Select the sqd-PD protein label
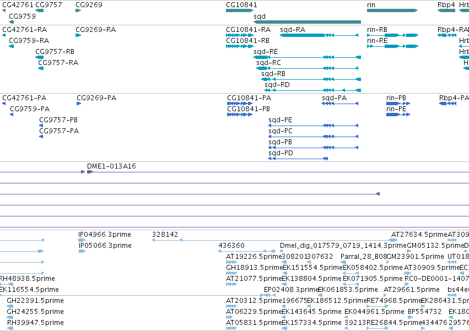Screen dimensions: 469x331 281,154
